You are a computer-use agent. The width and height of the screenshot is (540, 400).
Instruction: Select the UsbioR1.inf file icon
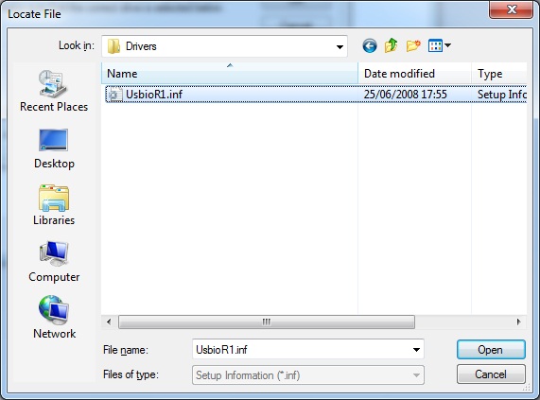tap(114, 94)
